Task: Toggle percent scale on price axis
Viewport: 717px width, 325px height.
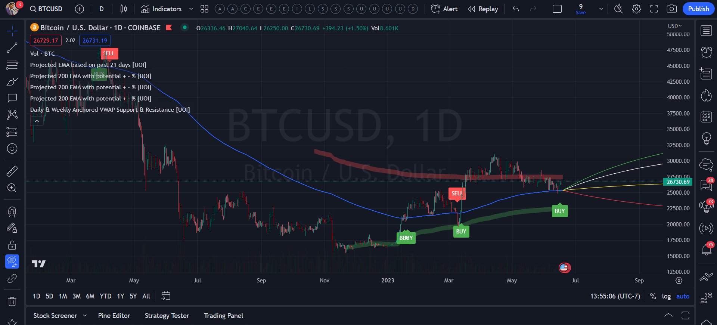Action: click(653, 296)
